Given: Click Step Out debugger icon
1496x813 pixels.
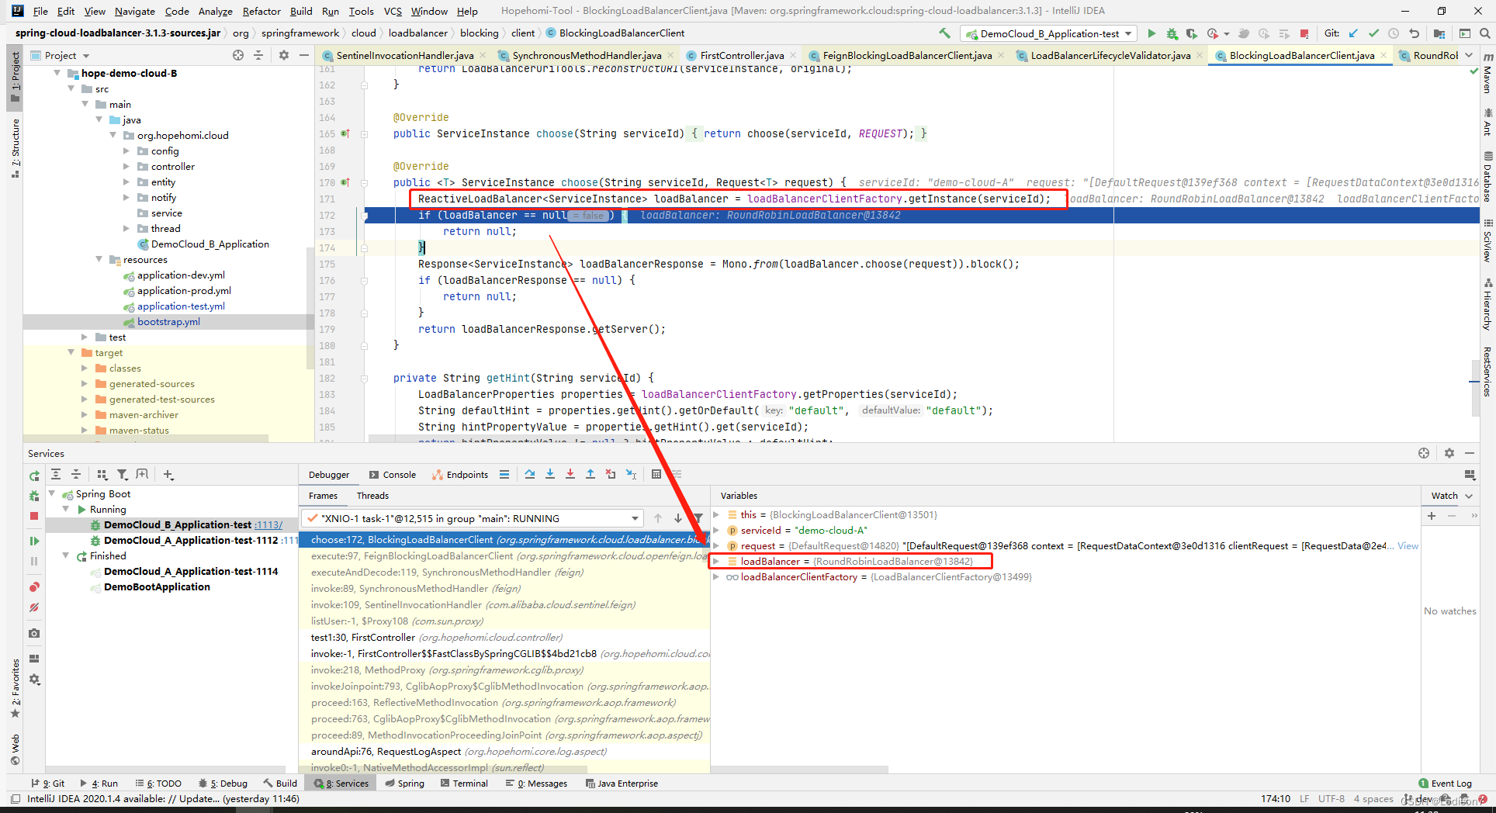Looking at the screenshot, I should coord(590,474).
